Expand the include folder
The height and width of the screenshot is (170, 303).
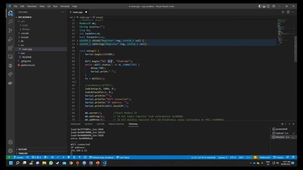(25, 37)
